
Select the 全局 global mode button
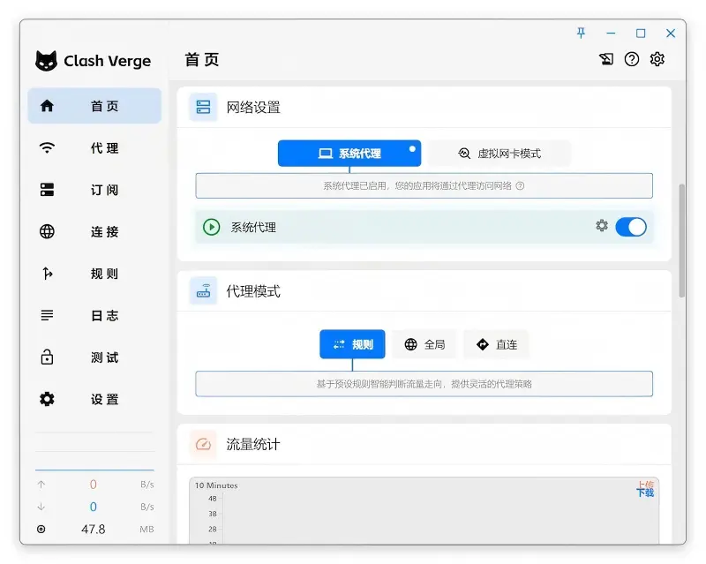click(424, 344)
